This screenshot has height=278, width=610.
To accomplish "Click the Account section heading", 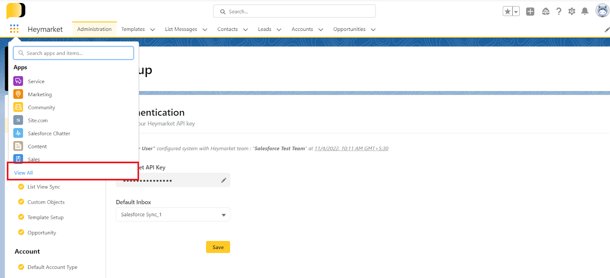I will [x=27, y=251].
